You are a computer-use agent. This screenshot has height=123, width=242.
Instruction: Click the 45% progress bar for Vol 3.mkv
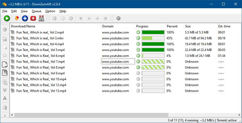pyautogui.click(x=153, y=38)
